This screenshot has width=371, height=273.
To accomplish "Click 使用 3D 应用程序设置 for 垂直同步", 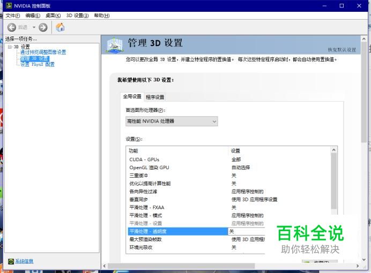I will pyautogui.click(x=254, y=200).
